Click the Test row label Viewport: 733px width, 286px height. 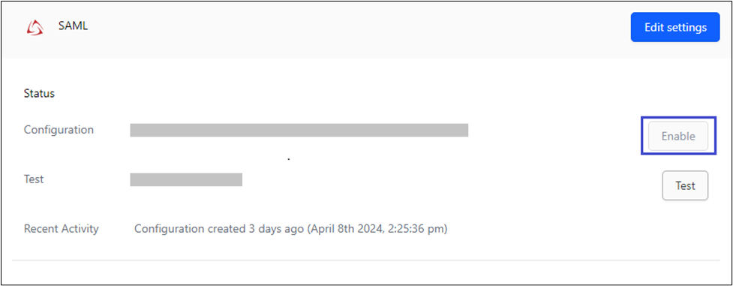point(34,179)
